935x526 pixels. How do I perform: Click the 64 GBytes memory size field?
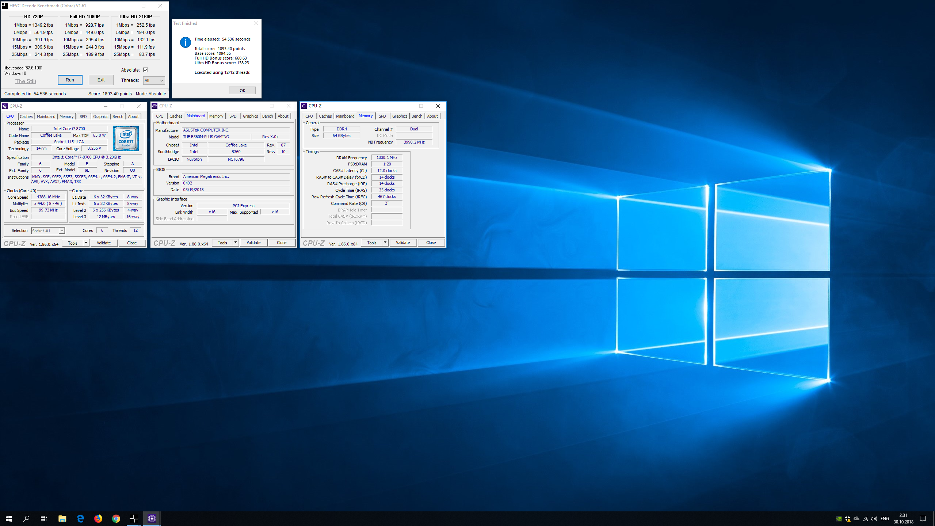tap(341, 136)
